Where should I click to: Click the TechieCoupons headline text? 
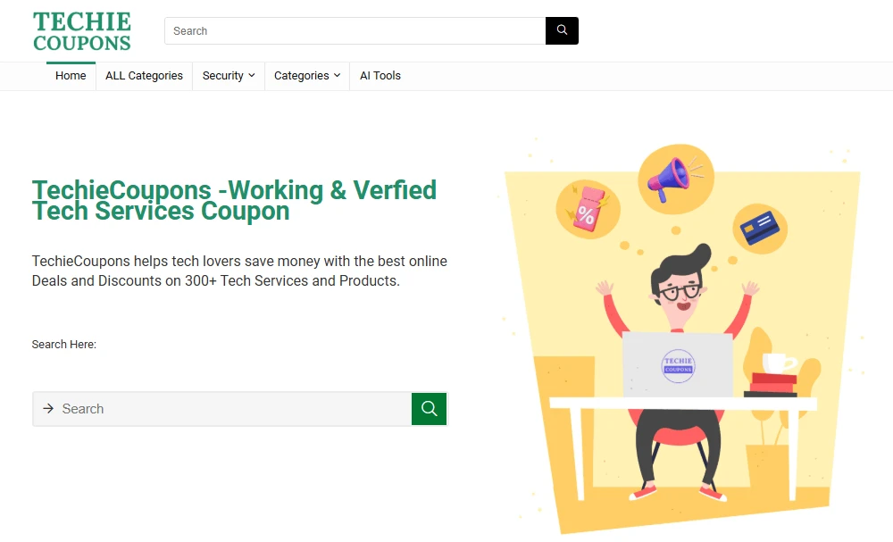tap(234, 200)
